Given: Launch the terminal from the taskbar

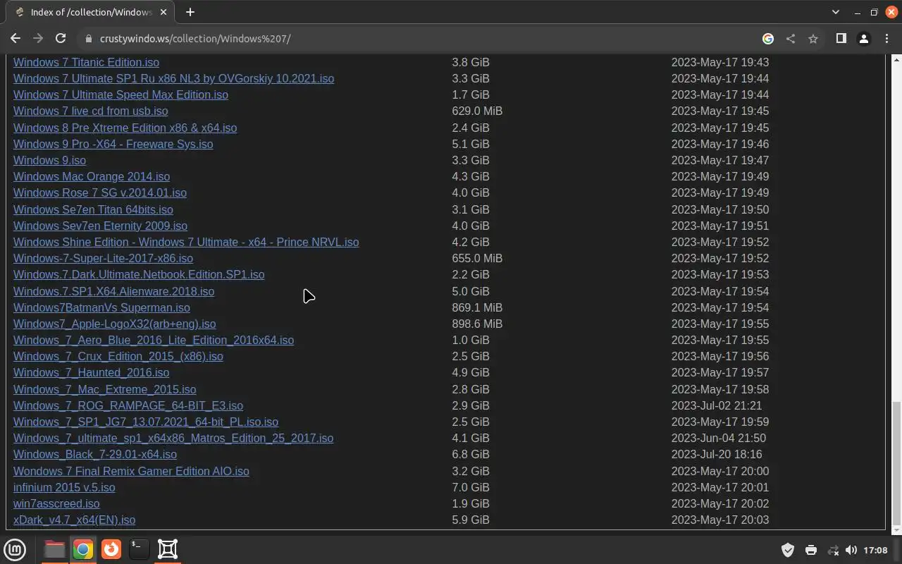Looking at the screenshot, I should click(139, 549).
